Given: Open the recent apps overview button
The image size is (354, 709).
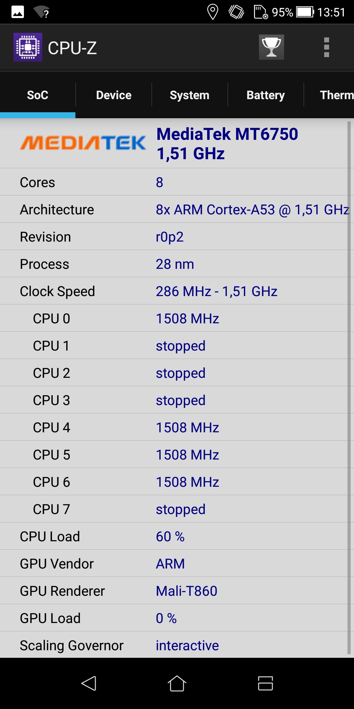Looking at the screenshot, I should point(265,683).
